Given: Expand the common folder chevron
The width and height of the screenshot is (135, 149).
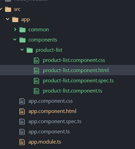Looking at the screenshot, I should pos(15,30).
